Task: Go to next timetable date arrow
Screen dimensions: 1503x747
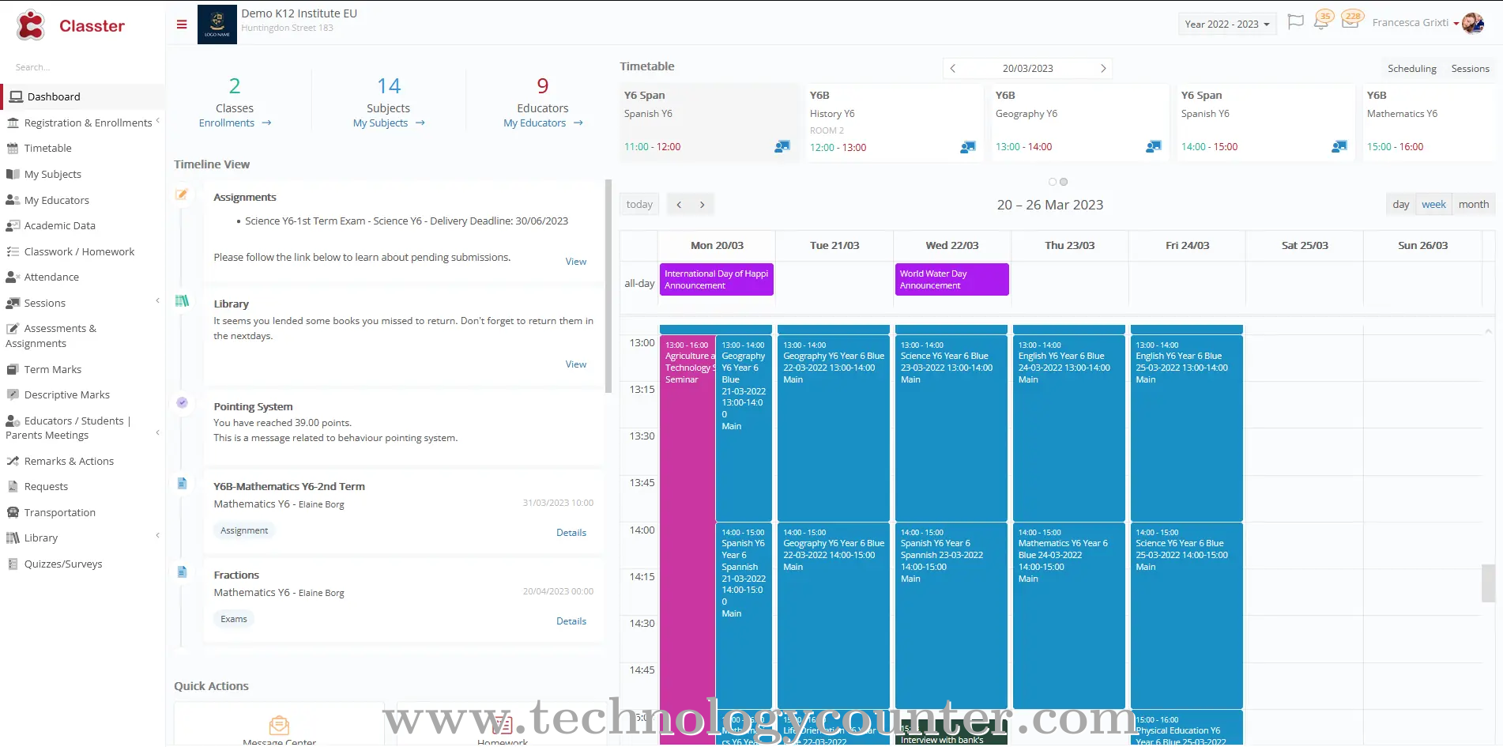Action: (x=1103, y=69)
